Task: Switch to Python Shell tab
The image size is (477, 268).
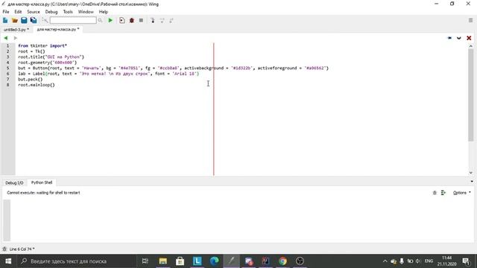Action: click(42, 182)
